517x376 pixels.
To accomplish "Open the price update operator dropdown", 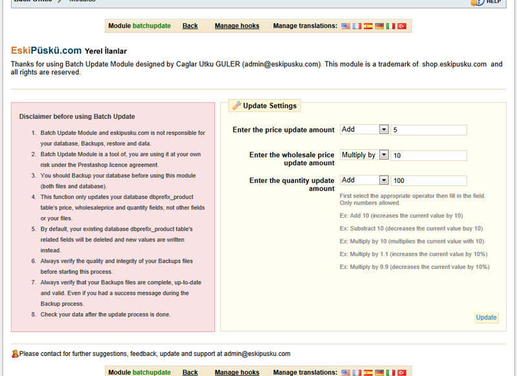I will 364,129.
